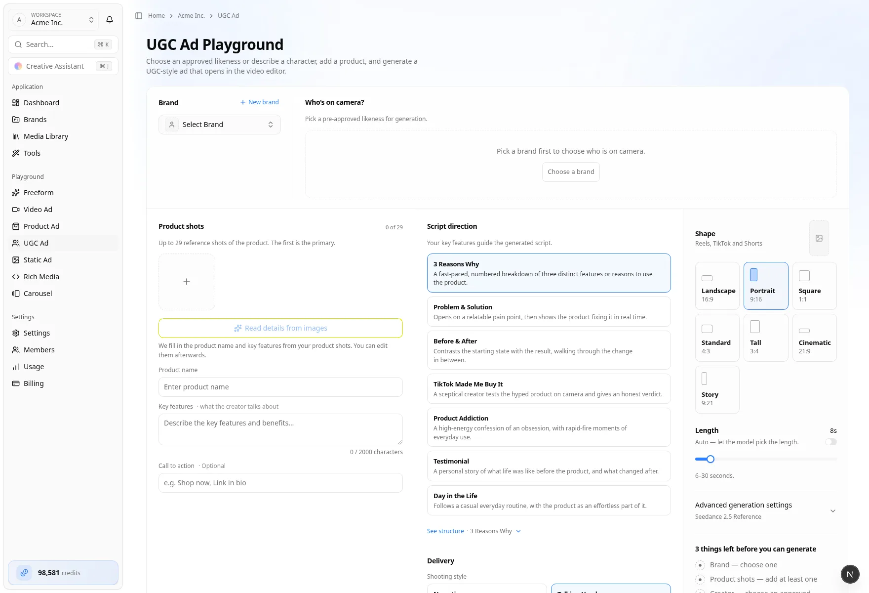Click the Dashboard grid icon
This screenshot has width=869, height=593.
(16, 103)
